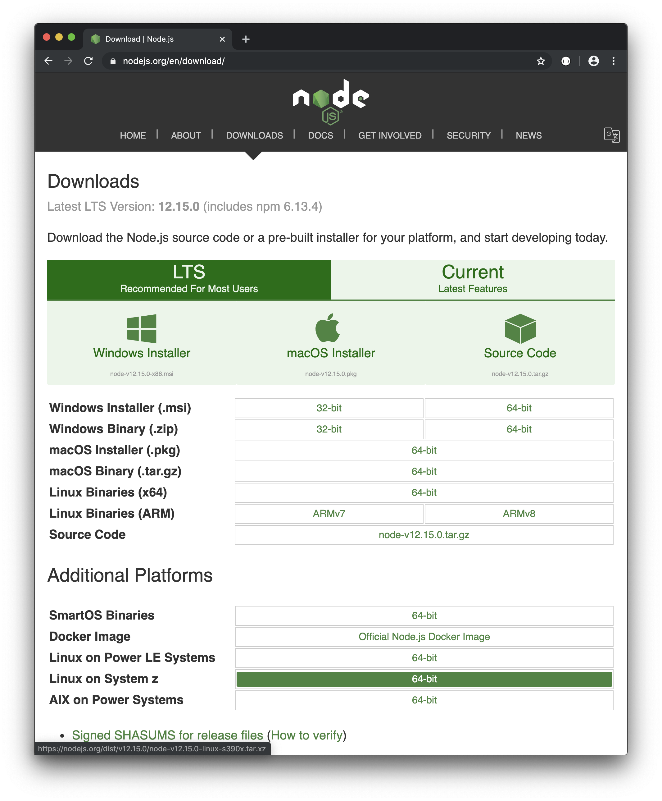Click the Node.js logo
662x801 pixels.
point(330,102)
